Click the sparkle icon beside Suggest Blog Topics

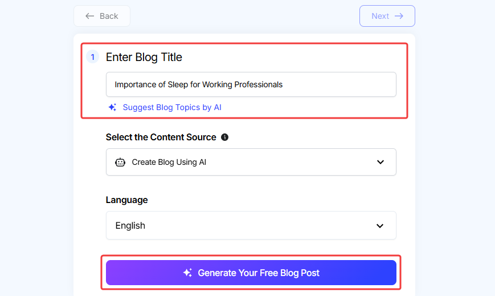pyautogui.click(x=112, y=107)
